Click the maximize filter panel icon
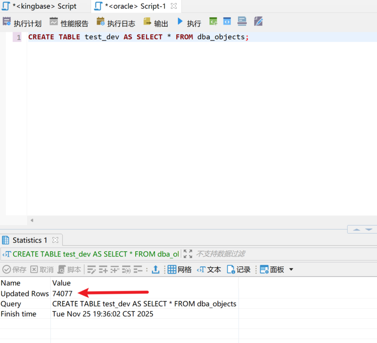Image resolution: width=377 pixels, height=343 pixels. click(x=188, y=254)
